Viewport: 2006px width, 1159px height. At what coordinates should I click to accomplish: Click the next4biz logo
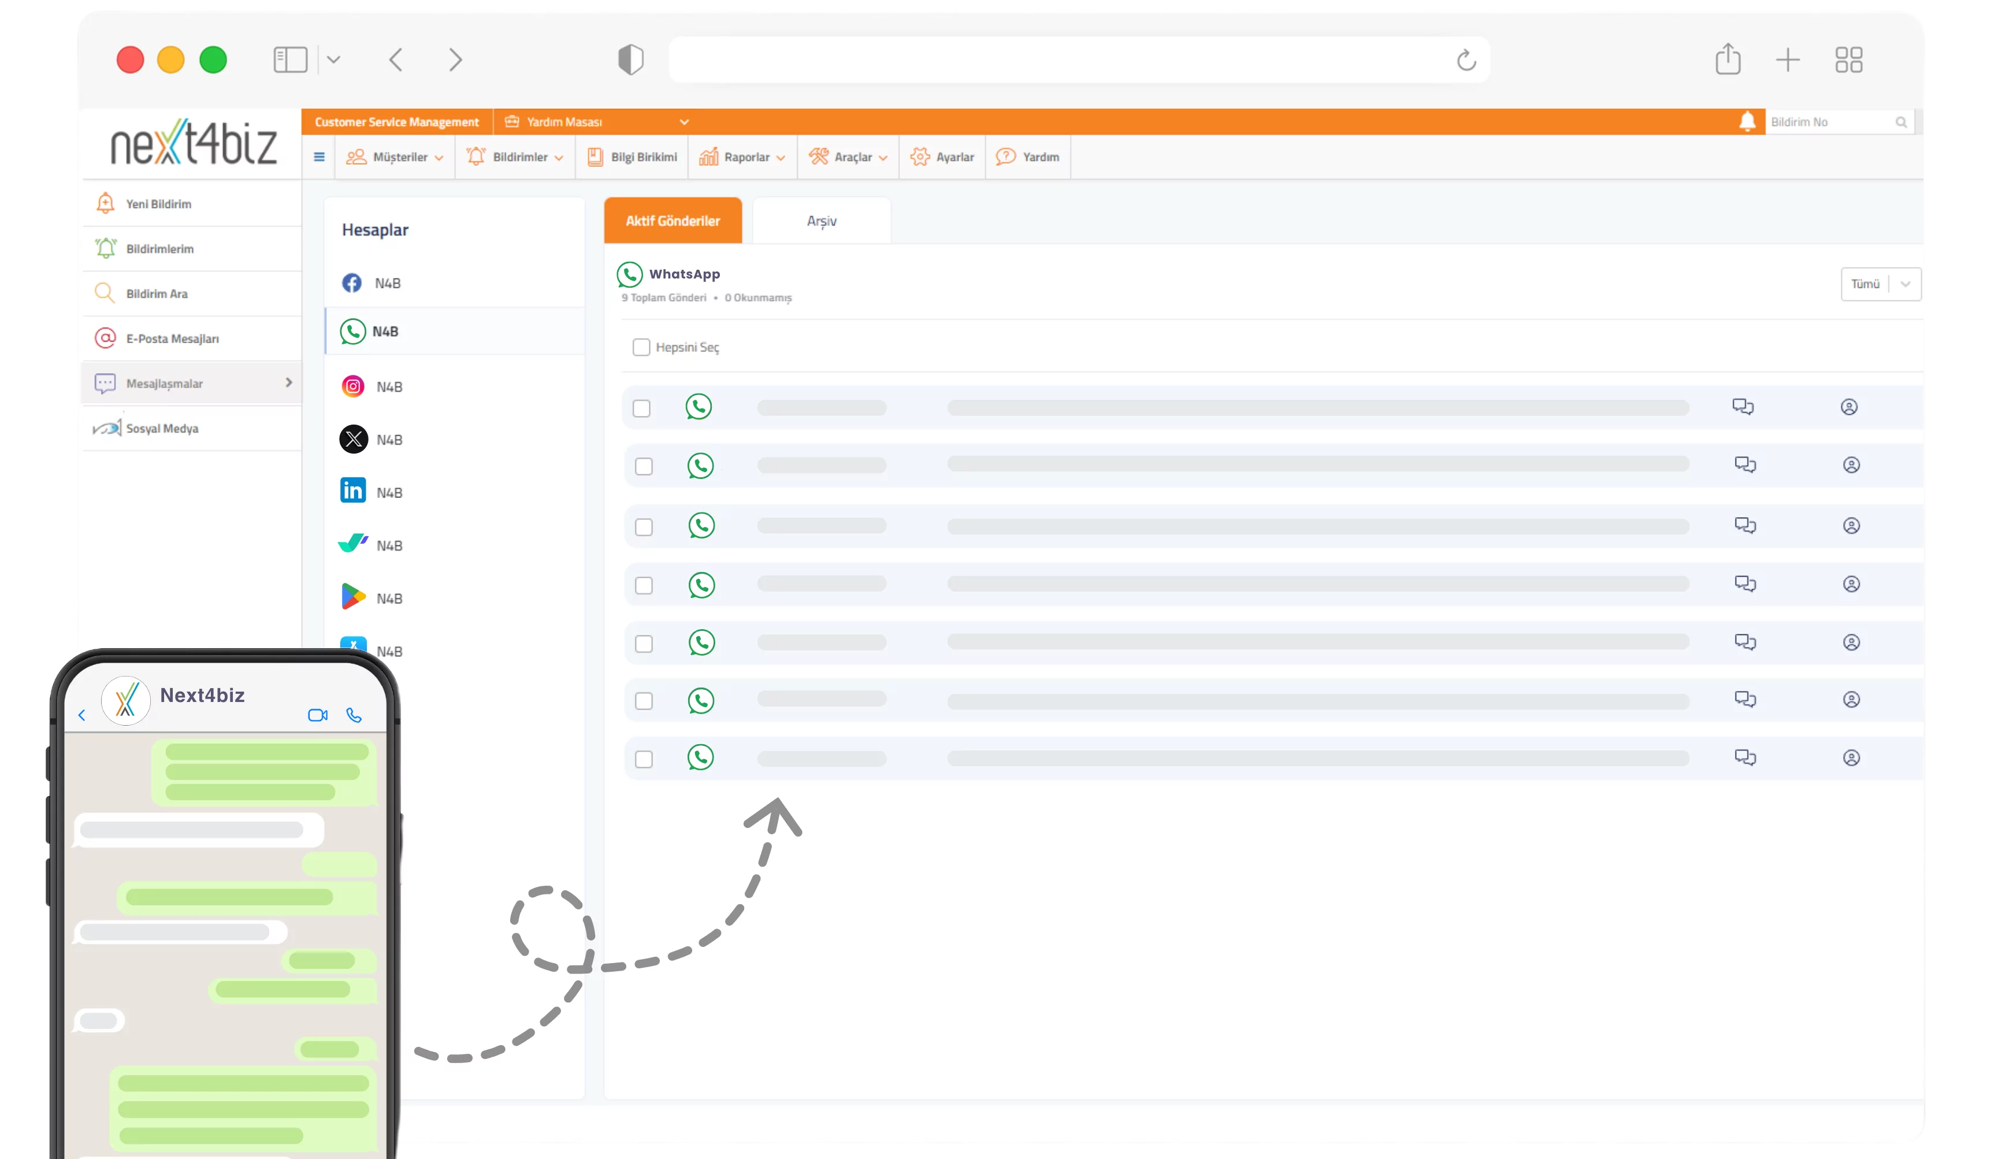coord(194,143)
